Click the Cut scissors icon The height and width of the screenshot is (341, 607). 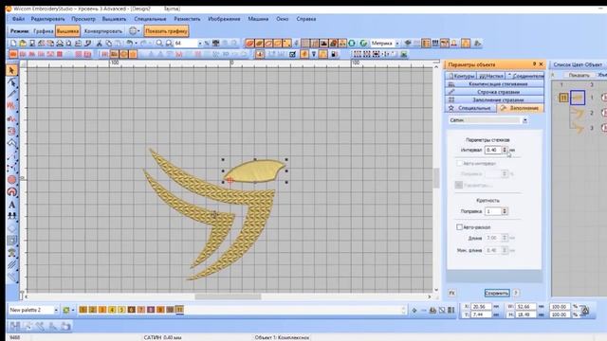(x=100, y=44)
